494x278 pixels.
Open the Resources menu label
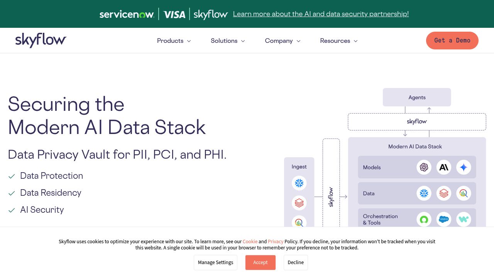335,41
